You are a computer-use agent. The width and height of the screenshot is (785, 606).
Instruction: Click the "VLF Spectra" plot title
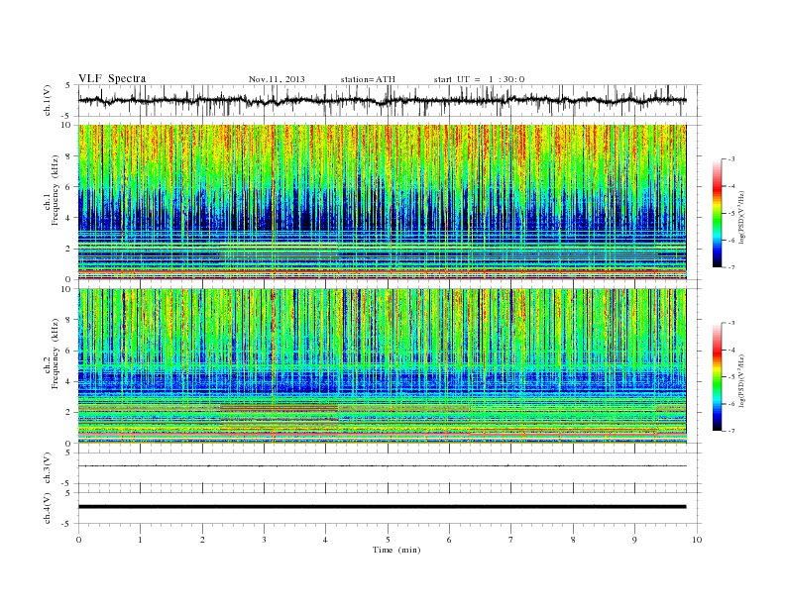click(x=112, y=78)
